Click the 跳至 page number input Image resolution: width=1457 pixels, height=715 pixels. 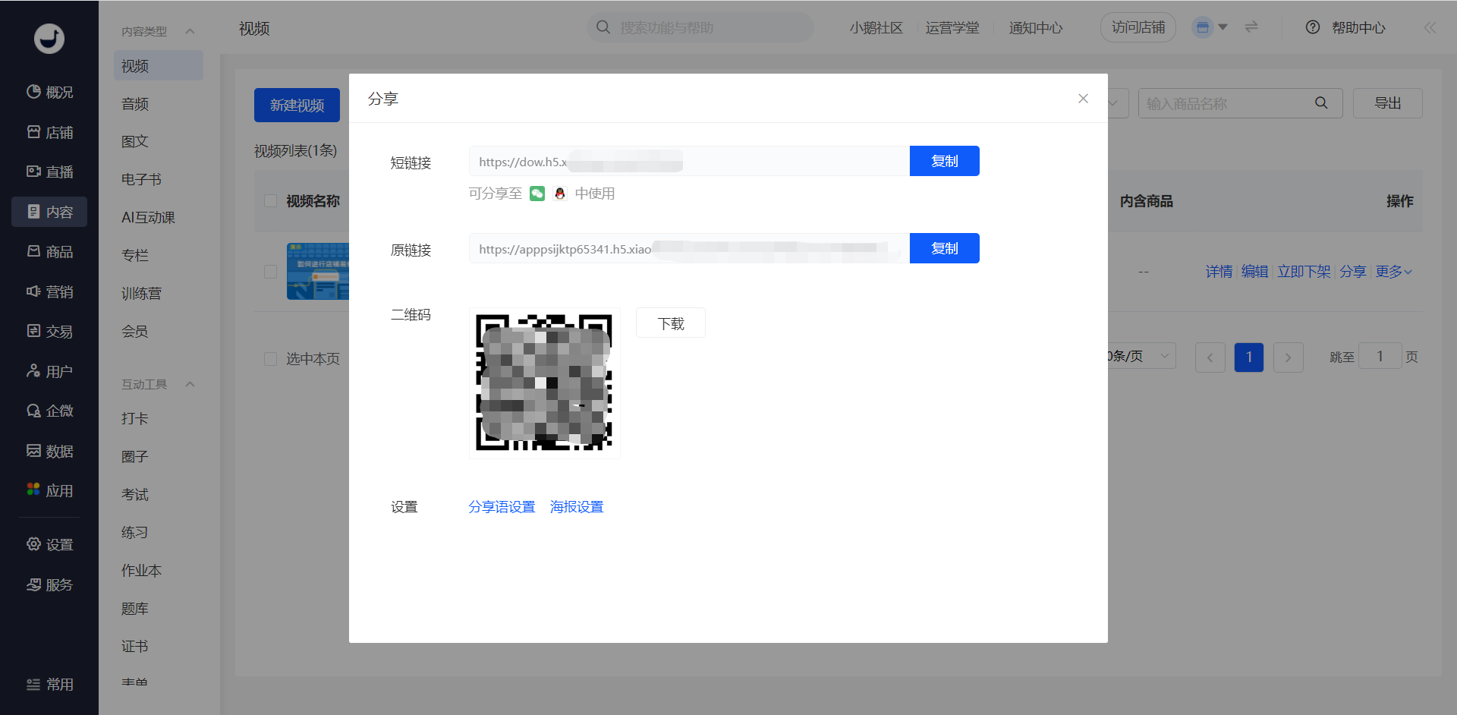coord(1380,355)
